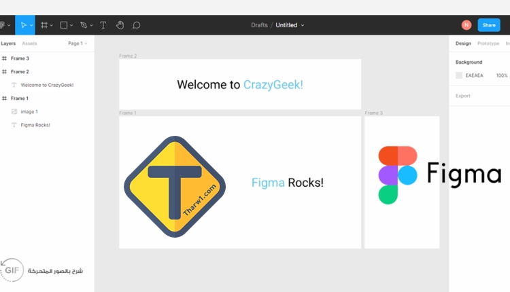The image size is (510, 292).
Task: Select the Frame tool
Action: 44,25
